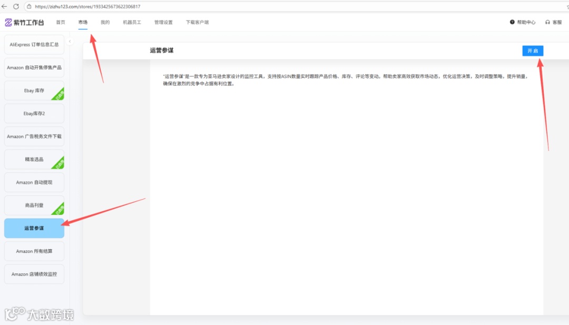Click the browser back arrow
Screen dimensions: 569x325
(4, 6)
